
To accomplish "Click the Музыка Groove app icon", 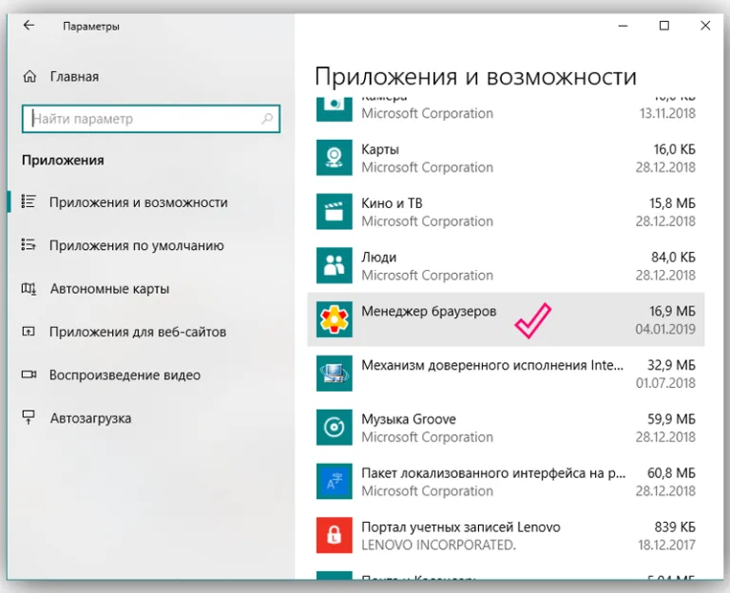I will coord(335,428).
